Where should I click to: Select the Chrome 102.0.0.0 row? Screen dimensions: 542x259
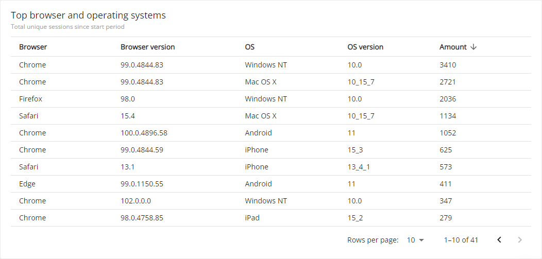click(x=270, y=201)
